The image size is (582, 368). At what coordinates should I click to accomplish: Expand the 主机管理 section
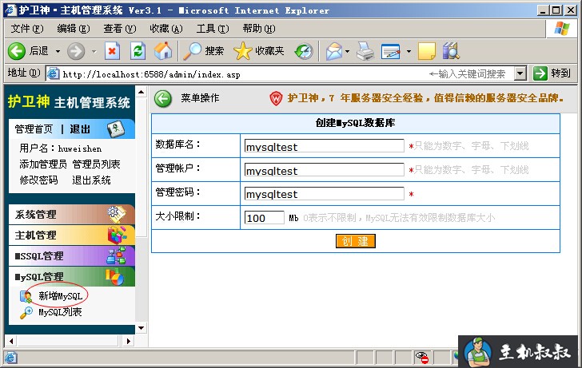pos(72,235)
